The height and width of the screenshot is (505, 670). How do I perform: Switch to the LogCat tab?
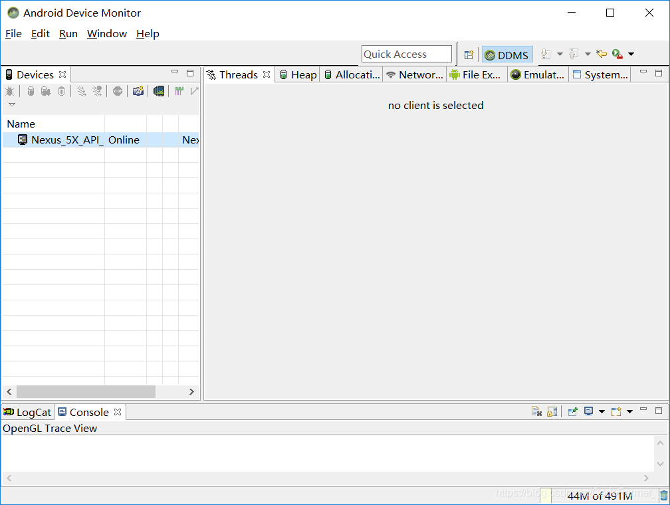point(27,412)
